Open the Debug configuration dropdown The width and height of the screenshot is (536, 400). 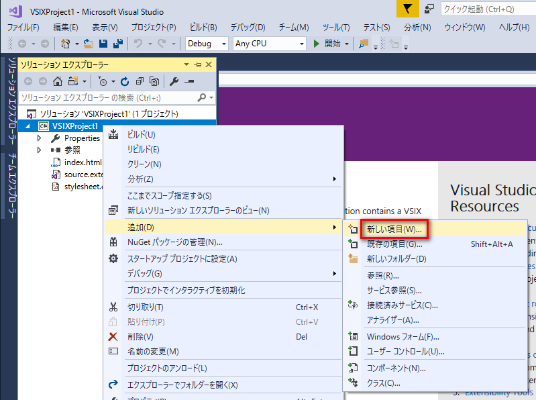pyautogui.click(x=207, y=44)
